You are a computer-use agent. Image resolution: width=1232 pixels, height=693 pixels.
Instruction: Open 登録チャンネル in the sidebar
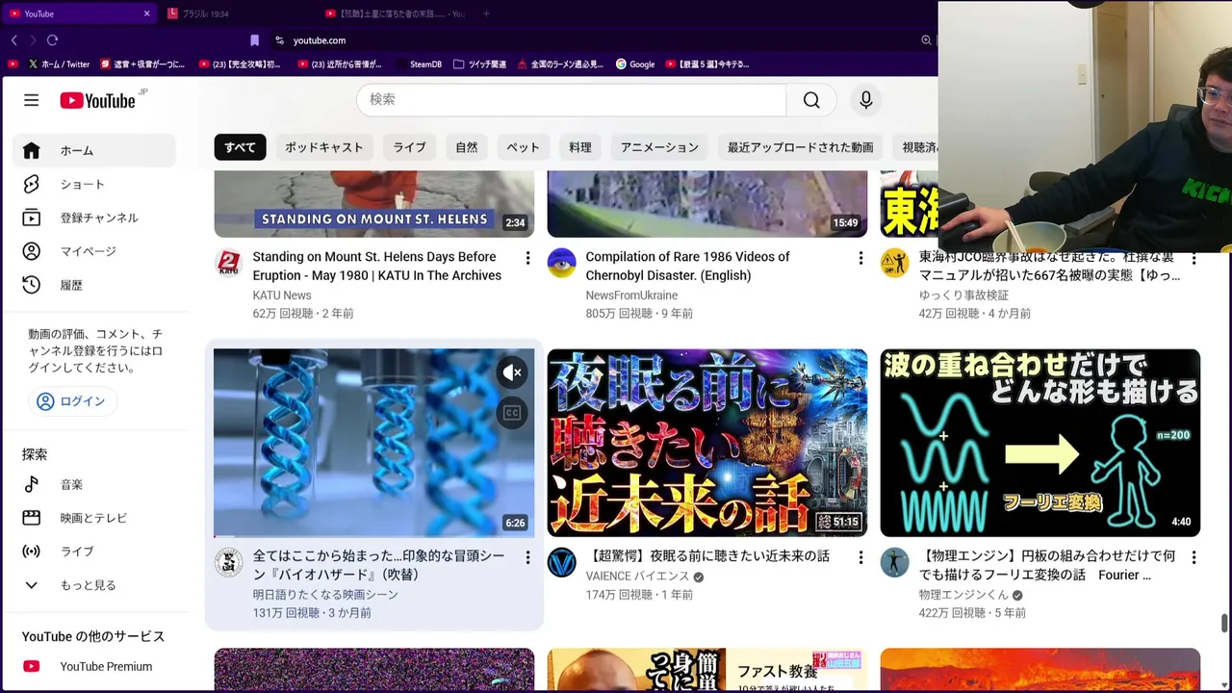[x=94, y=218]
